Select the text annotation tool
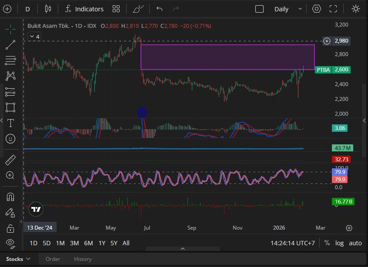The image size is (368, 267). pos(10,123)
